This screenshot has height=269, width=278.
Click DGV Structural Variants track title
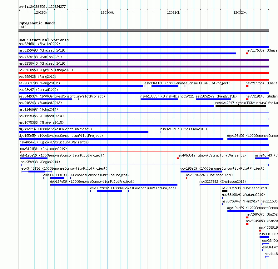44,40
